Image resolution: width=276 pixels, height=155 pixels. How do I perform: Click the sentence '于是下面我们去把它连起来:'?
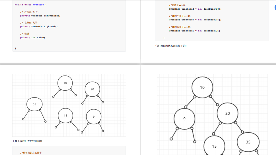[x=28, y=141]
